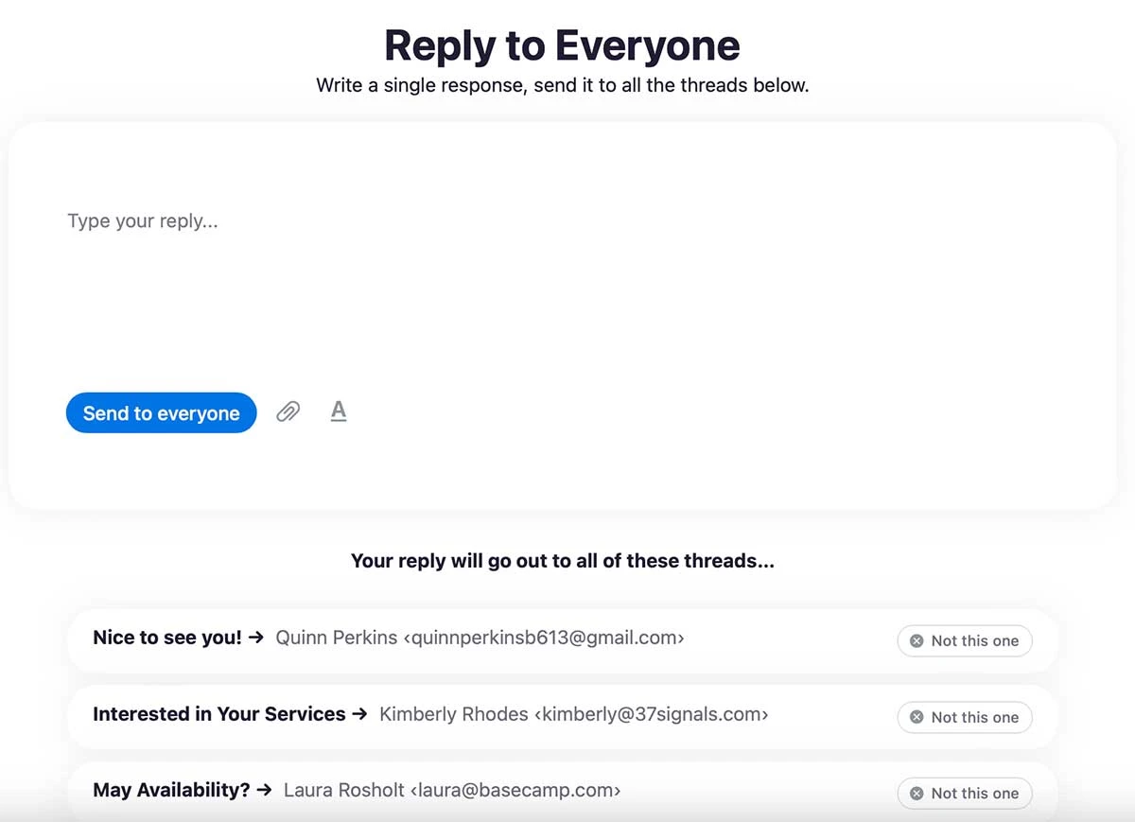This screenshot has width=1135, height=822.
Task: Open the "Nice to see you!" thread subject
Action: pyautogui.click(x=167, y=638)
